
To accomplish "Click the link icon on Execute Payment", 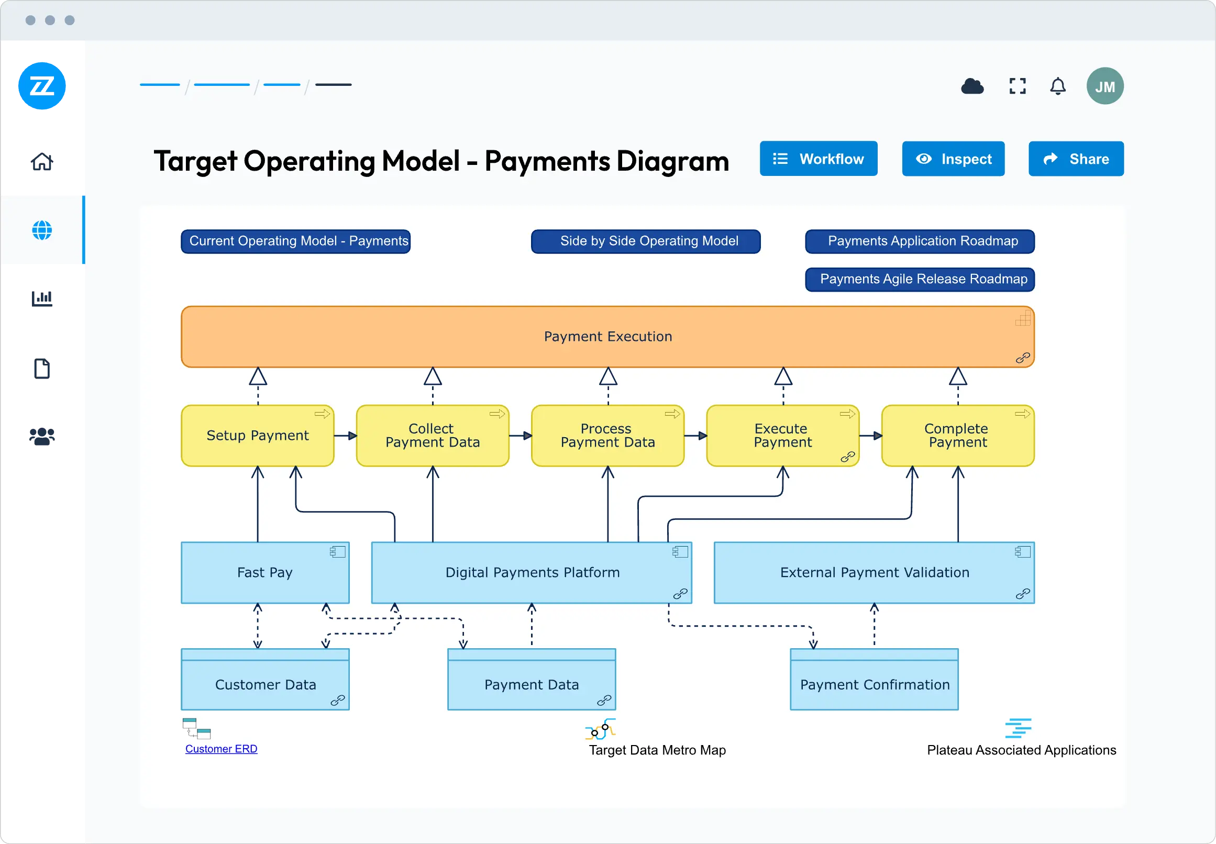I will click(849, 457).
